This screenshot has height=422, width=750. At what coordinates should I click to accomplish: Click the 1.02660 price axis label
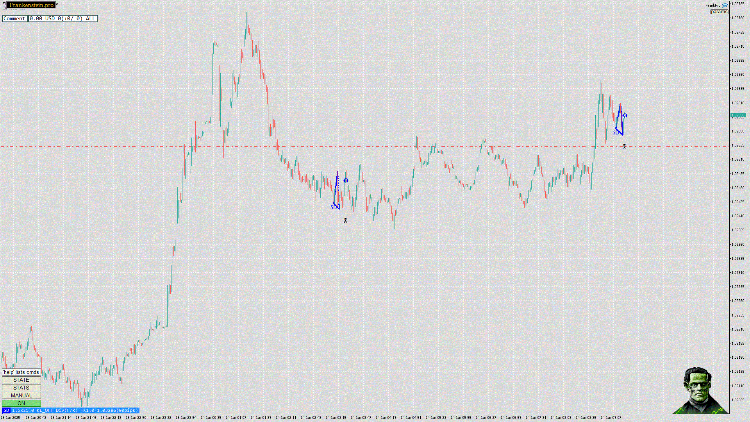[738, 74]
